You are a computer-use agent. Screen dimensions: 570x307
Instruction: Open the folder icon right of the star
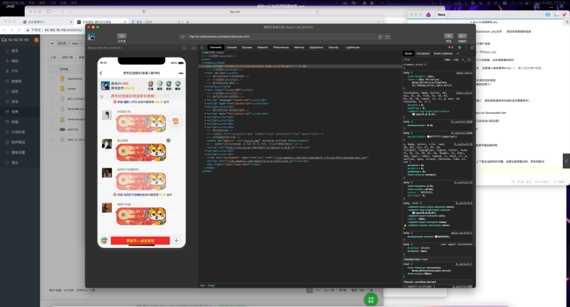(x=388, y=37)
